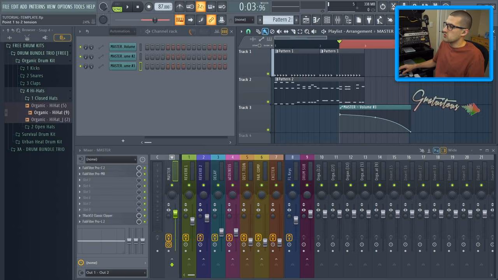Image resolution: width=498 pixels, height=280 pixels.
Task: Open the PATTERNS menu
Action: tap(37, 7)
